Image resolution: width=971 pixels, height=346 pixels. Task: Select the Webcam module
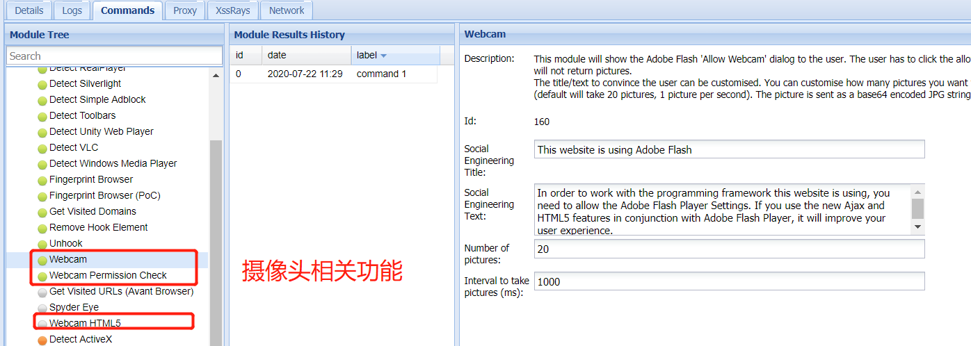68,259
